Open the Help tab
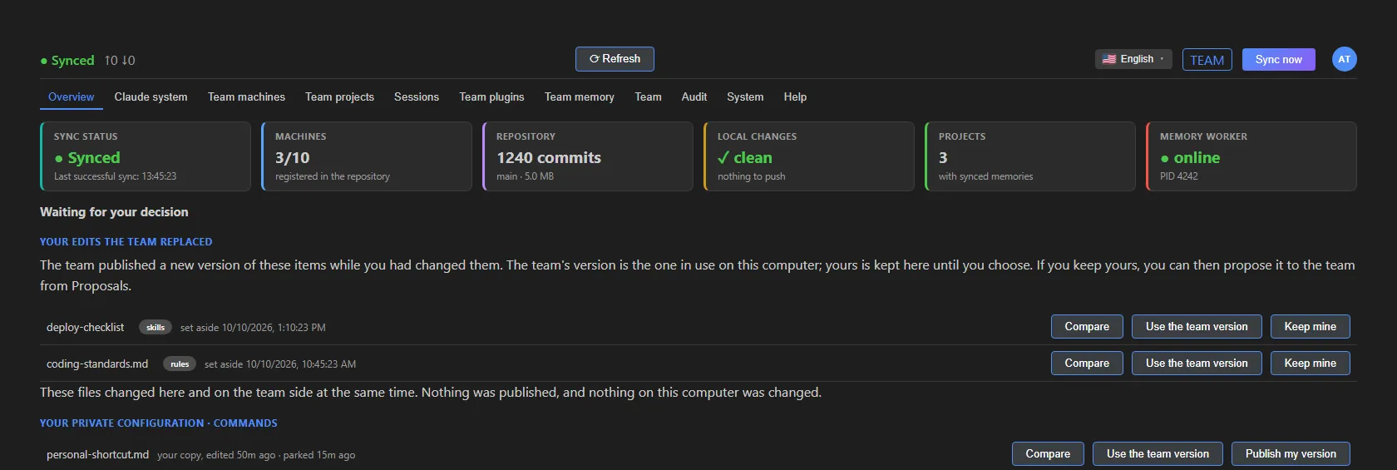Image resolution: width=1397 pixels, height=470 pixels. 795,97
